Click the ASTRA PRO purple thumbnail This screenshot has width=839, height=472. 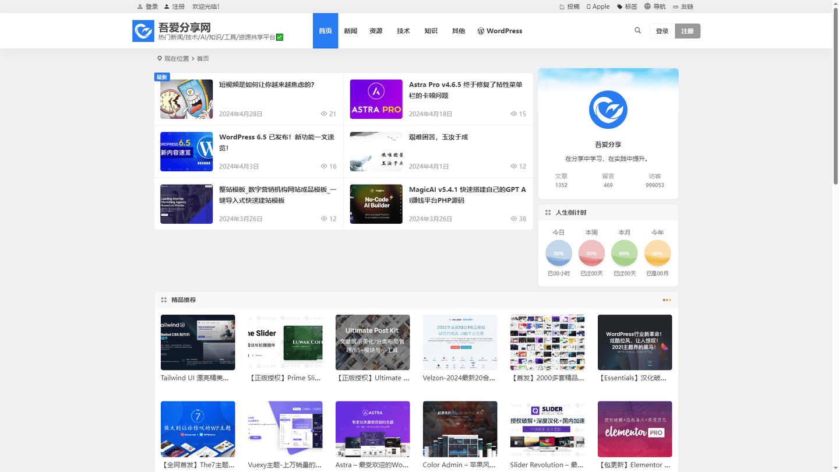(376, 99)
